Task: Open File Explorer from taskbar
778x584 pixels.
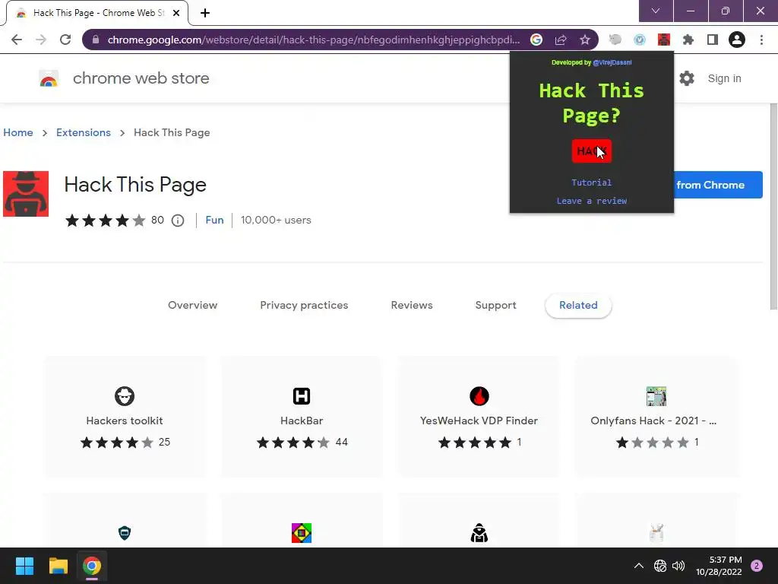Action: (58, 566)
